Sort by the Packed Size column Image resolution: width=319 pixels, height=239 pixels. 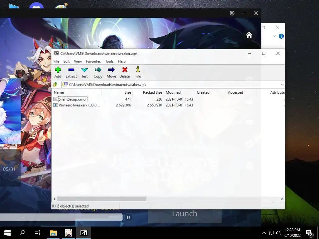[148, 92]
